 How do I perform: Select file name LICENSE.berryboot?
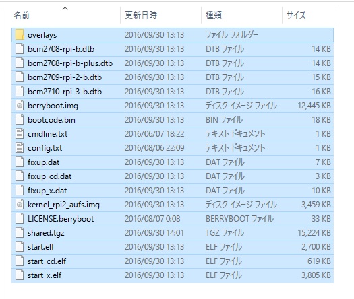(61, 219)
